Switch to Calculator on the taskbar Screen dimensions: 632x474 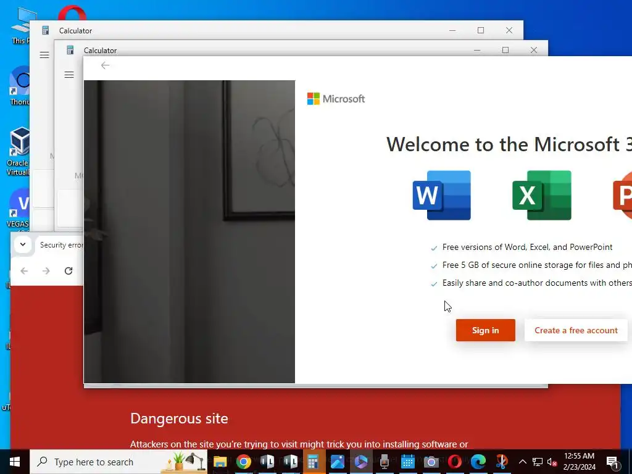[313, 462]
